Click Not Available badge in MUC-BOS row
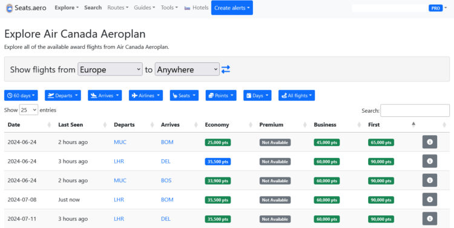This screenshot has height=228, width=454. pos(275,181)
